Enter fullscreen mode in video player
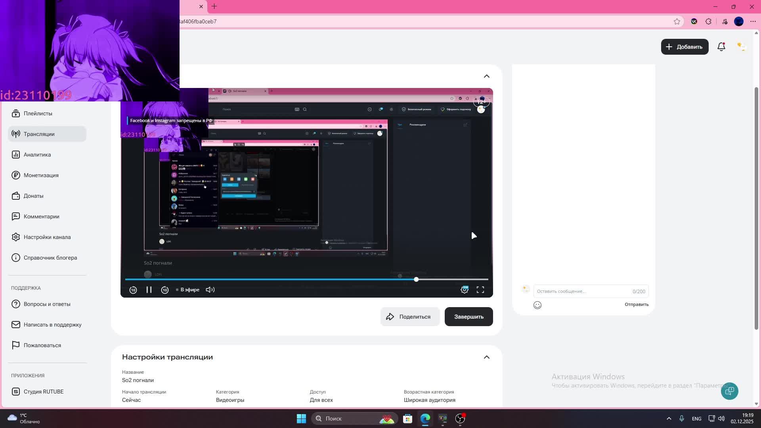This screenshot has width=761, height=428. pyautogui.click(x=480, y=290)
